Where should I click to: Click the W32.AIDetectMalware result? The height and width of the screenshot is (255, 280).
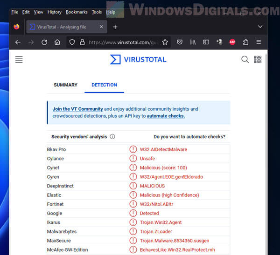163,149
